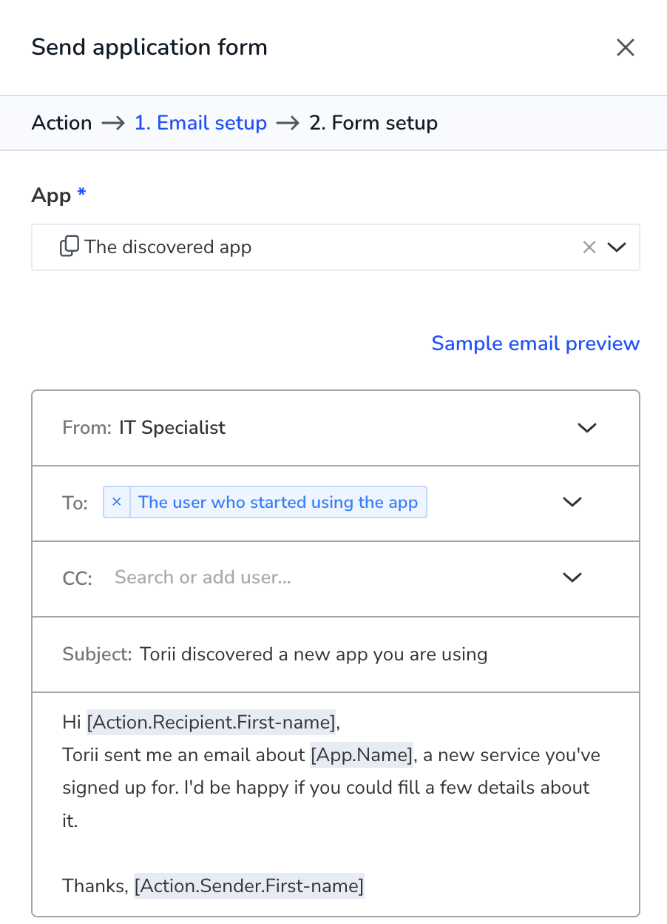Remove the user who started using the app tag
The height and width of the screenshot is (924, 667).
(116, 502)
